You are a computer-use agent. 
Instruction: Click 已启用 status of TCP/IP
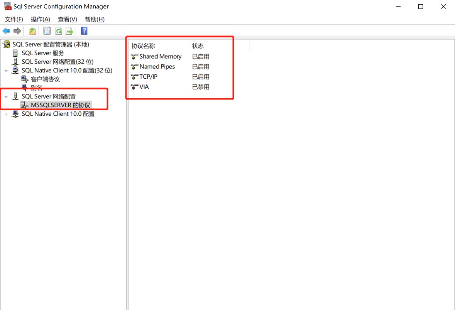[201, 77]
